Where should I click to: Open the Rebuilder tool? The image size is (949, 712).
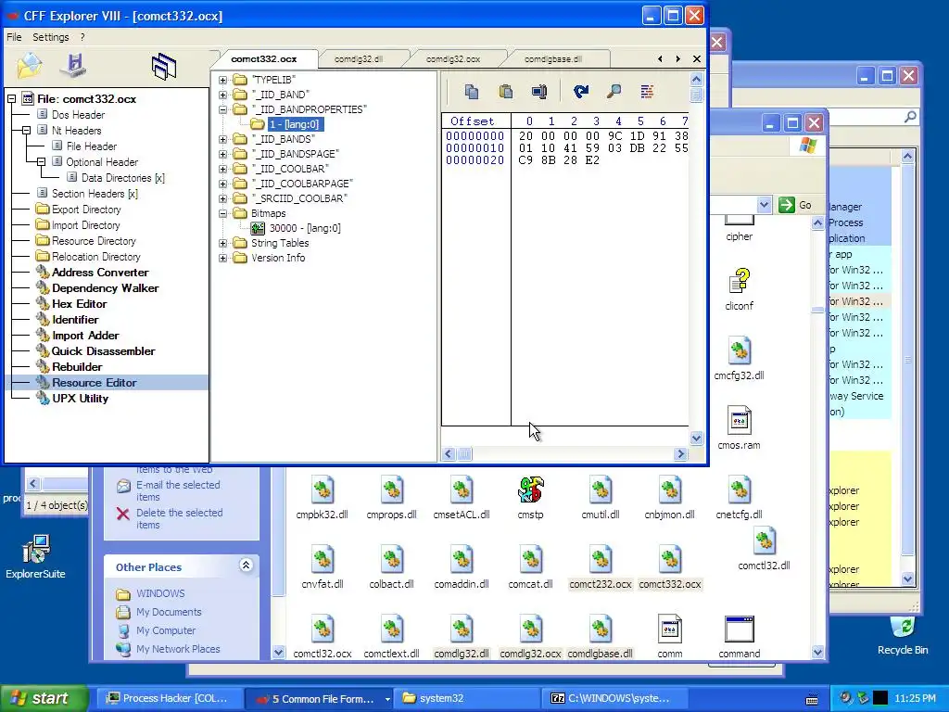[77, 367]
